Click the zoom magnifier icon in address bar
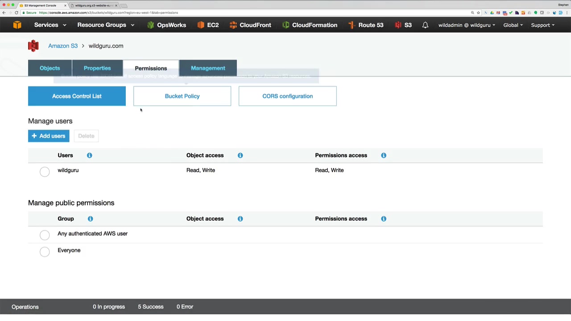 click(472, 12)
